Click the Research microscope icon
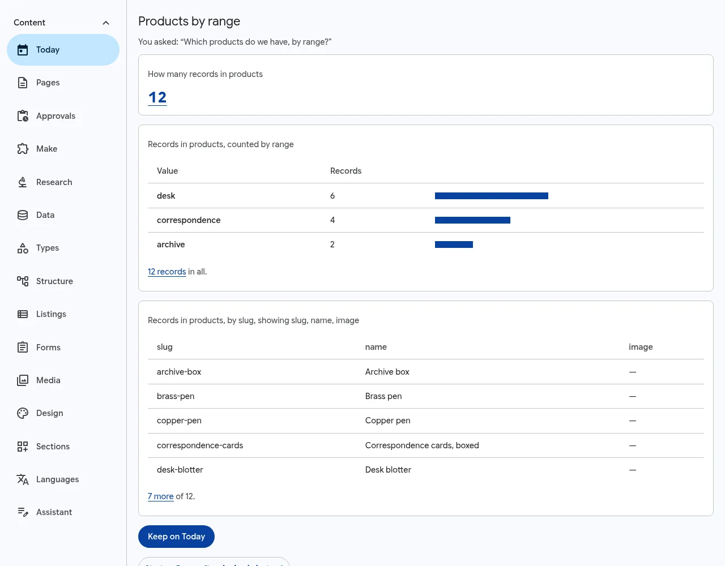This screenshot has width=725, height=566. pyautogui.click(x=23, y=182)
